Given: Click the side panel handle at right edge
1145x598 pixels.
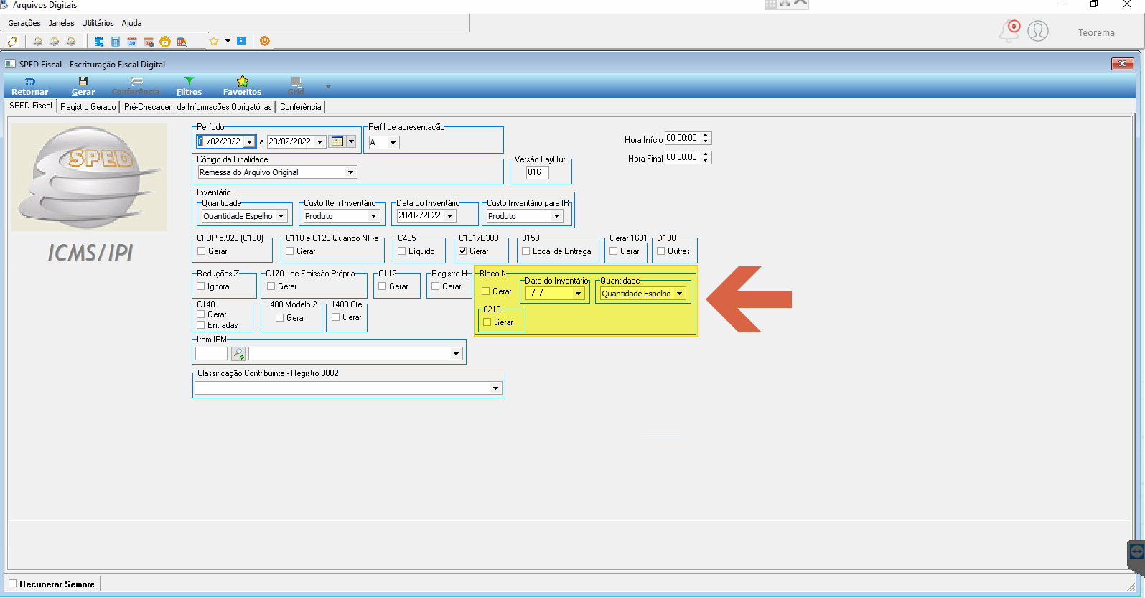Looking at the screenshot, I should pos(1136,556).
